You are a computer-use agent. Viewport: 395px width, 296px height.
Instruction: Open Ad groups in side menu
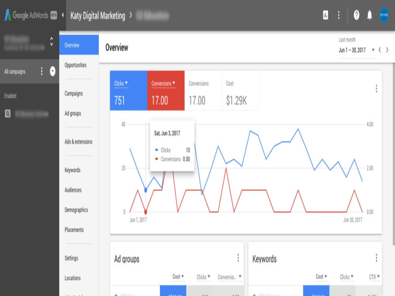coord(73,114)
